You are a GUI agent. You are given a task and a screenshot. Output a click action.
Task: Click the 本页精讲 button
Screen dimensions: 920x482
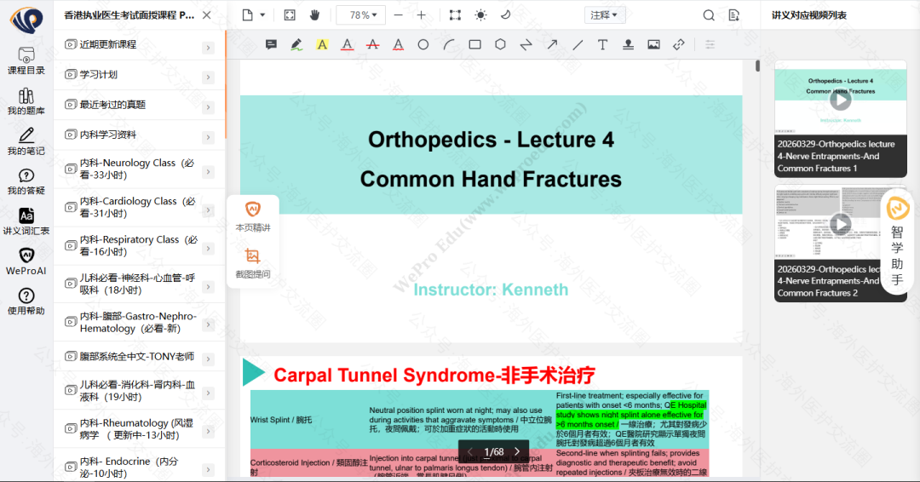[x=252, y=216]
